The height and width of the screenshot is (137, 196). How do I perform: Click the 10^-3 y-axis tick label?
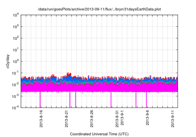point(15,96)
